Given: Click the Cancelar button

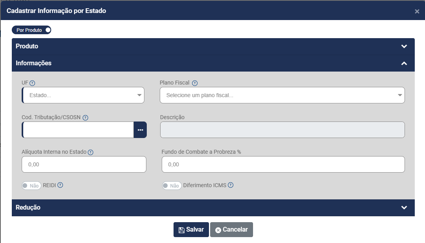Looking at the screenshot, I should coord(231,230).
